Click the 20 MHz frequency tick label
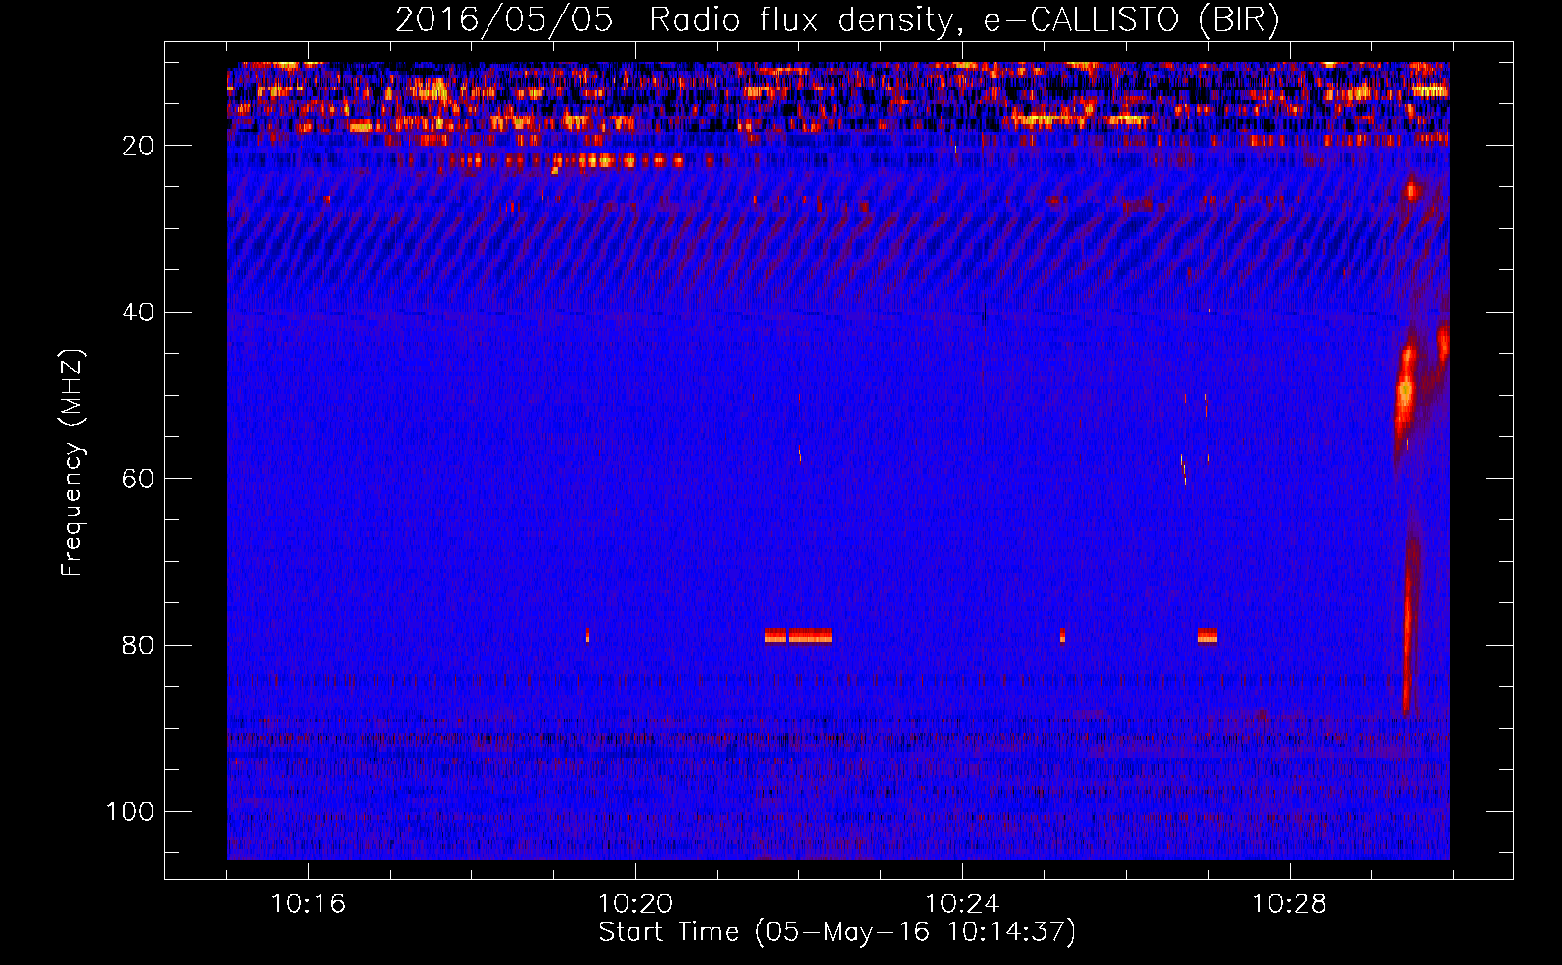 (x=138, y=146)
